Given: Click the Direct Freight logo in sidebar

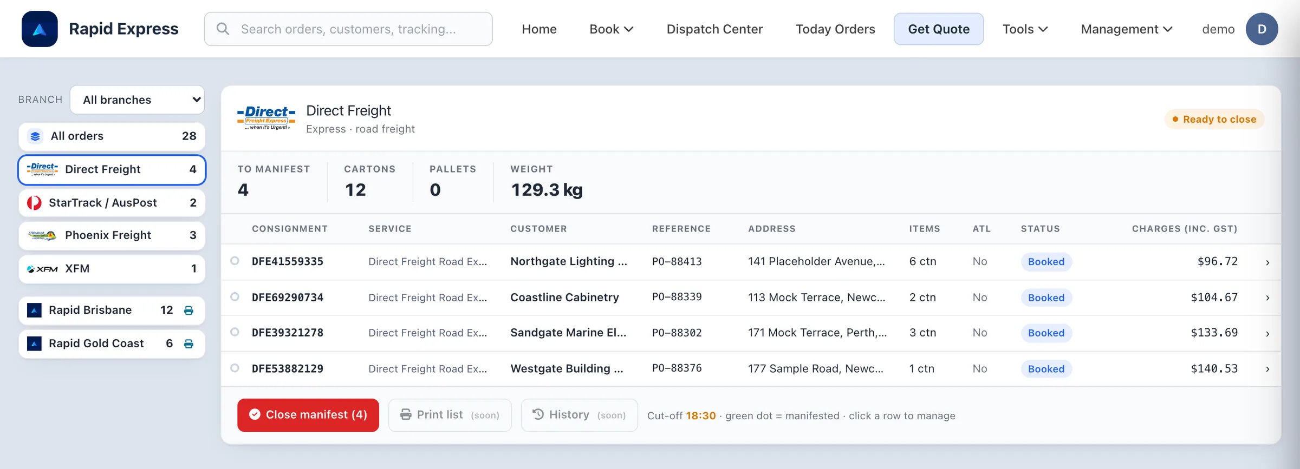Looking at the screenshot, I should point(42,169).
